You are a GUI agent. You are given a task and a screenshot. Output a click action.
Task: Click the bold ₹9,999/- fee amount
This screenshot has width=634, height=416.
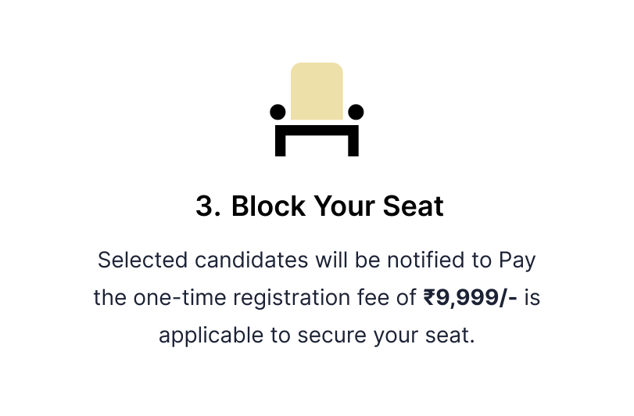coord(471,298)
